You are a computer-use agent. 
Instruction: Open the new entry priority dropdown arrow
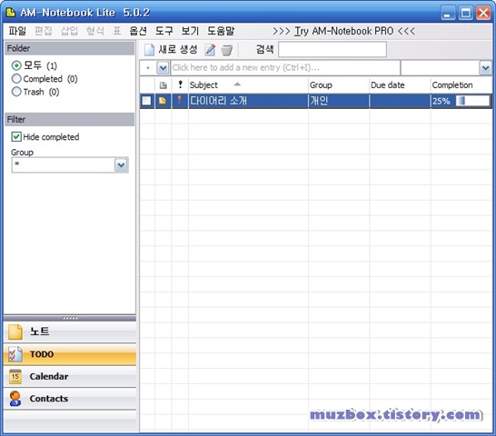163,68
